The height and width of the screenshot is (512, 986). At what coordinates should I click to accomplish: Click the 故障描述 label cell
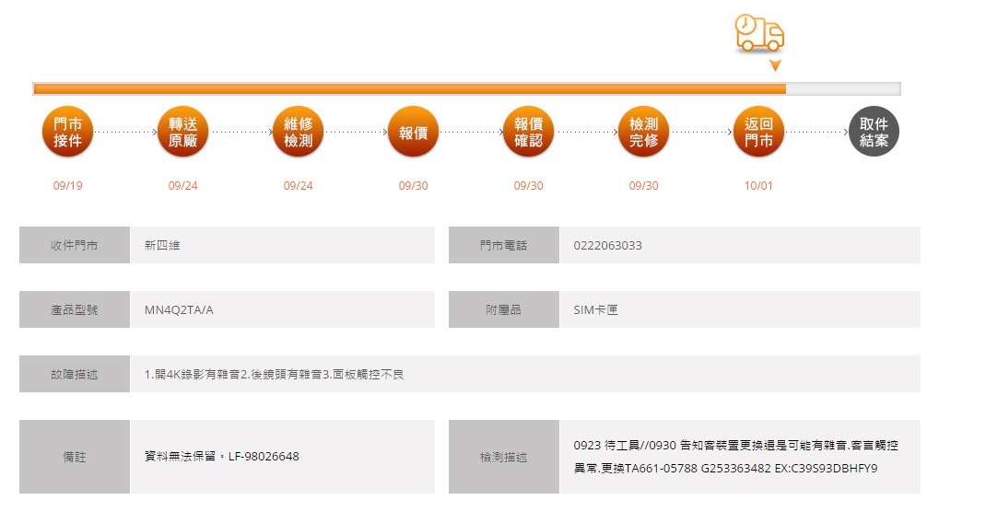(x=75, y=374)
